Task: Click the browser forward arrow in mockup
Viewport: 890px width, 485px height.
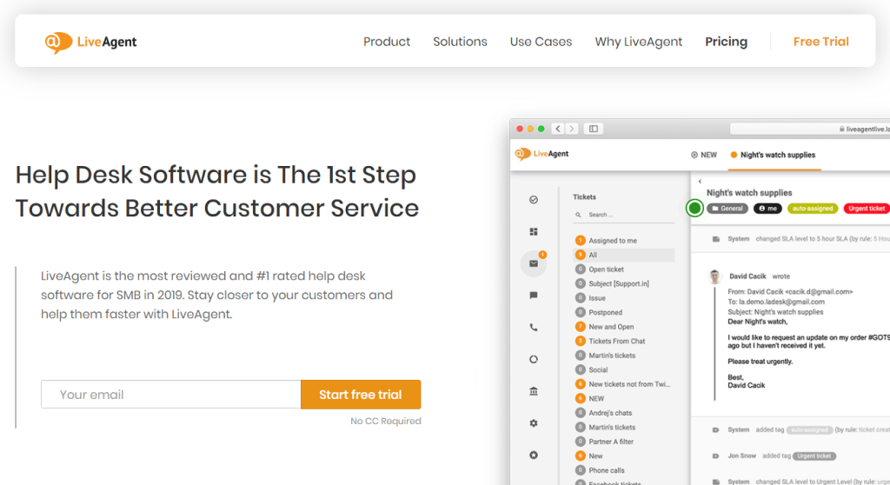Action: pos(572,129)
